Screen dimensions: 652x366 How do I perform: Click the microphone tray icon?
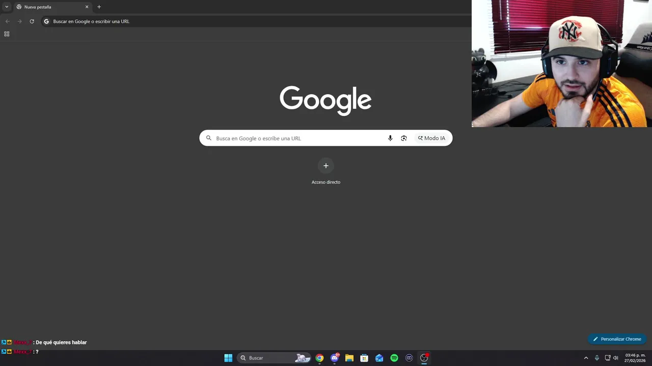(597, 358)
